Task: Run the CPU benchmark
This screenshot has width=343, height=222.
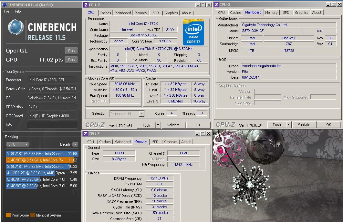Action: (x=71, y=60)
